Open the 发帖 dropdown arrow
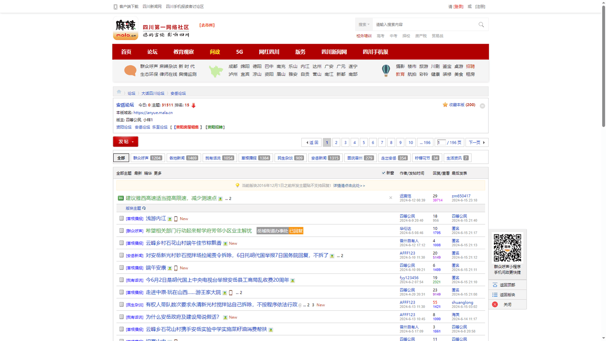The height and width of the screenshot is (341, 606). click(x=133, y=142)
